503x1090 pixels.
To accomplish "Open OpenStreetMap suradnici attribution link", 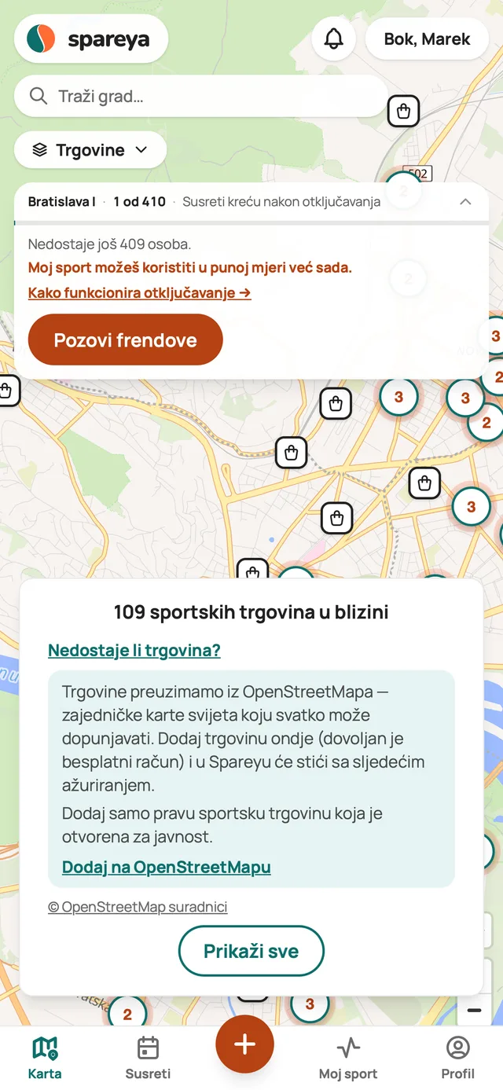I will click(x=138, y=907).
